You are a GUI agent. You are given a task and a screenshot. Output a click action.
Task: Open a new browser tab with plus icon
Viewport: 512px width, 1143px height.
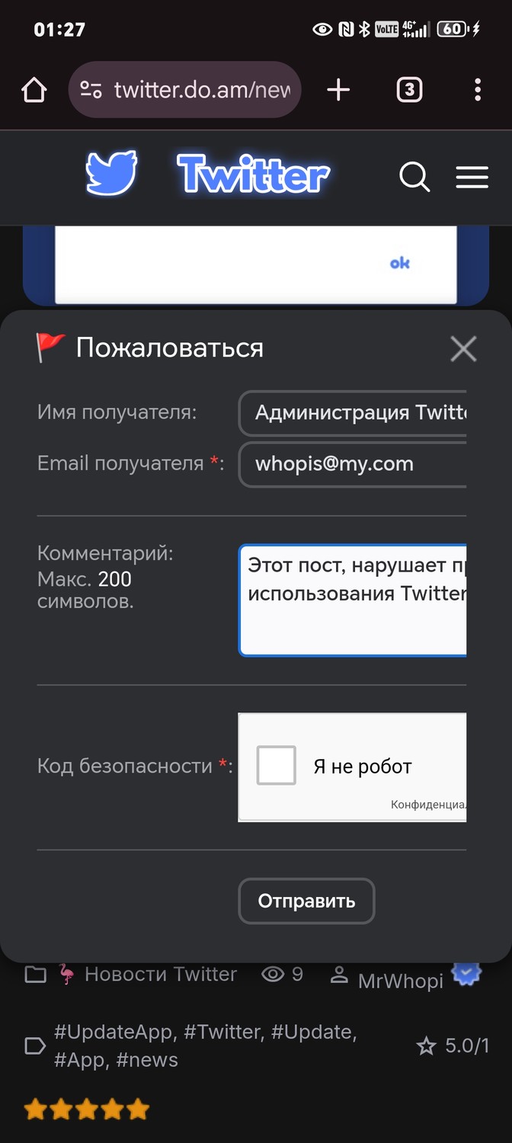point(338,90)
